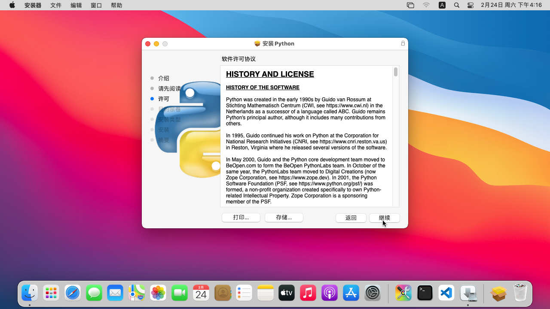
Task: Open the 文件 menu
Action: 56,5
